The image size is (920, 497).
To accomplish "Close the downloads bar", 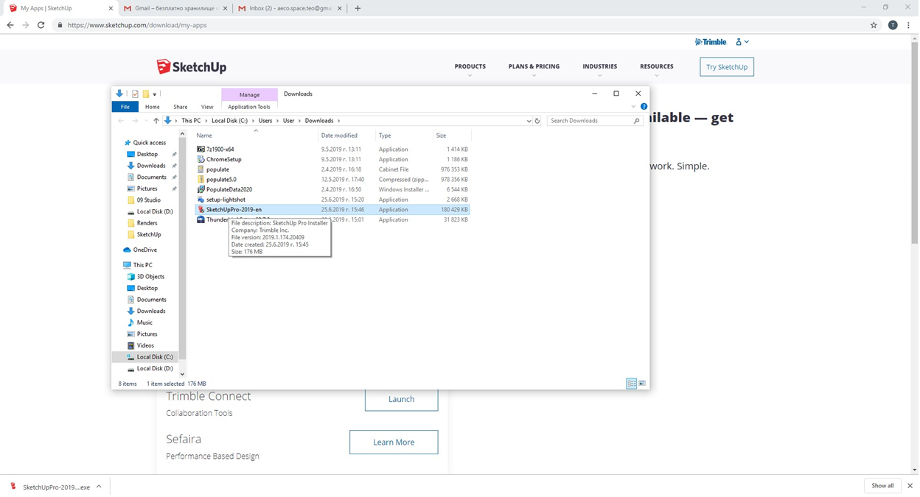I will tap(910, 486).
